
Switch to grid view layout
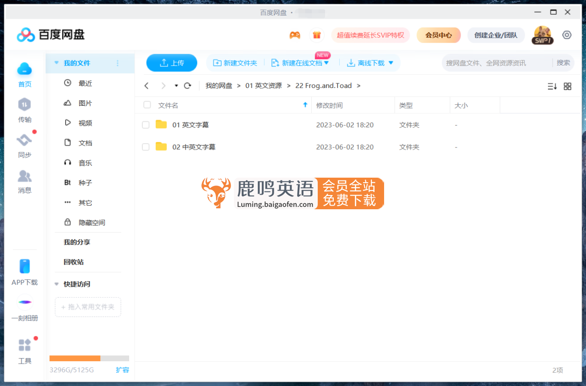(x=567, y=86)
